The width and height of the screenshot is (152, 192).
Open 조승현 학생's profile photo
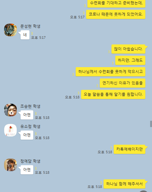(10, 110)
